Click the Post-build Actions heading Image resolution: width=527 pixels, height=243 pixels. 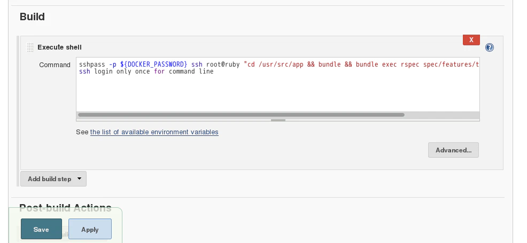pos(65,208)
